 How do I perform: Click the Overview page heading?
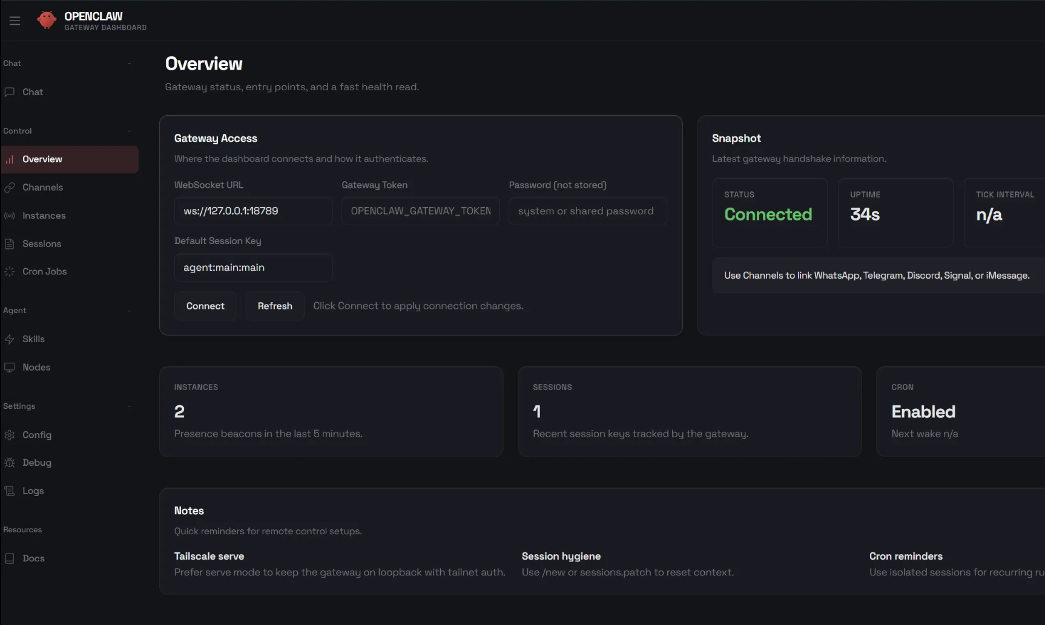tap(203, 64)
